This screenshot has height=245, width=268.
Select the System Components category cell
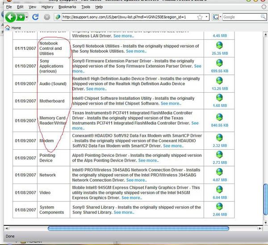(54, 210)
